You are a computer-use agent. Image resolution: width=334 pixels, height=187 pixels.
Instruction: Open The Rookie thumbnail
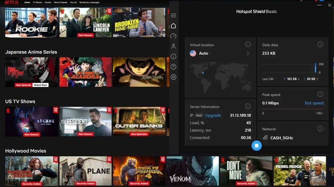click(x=32, y=23)
